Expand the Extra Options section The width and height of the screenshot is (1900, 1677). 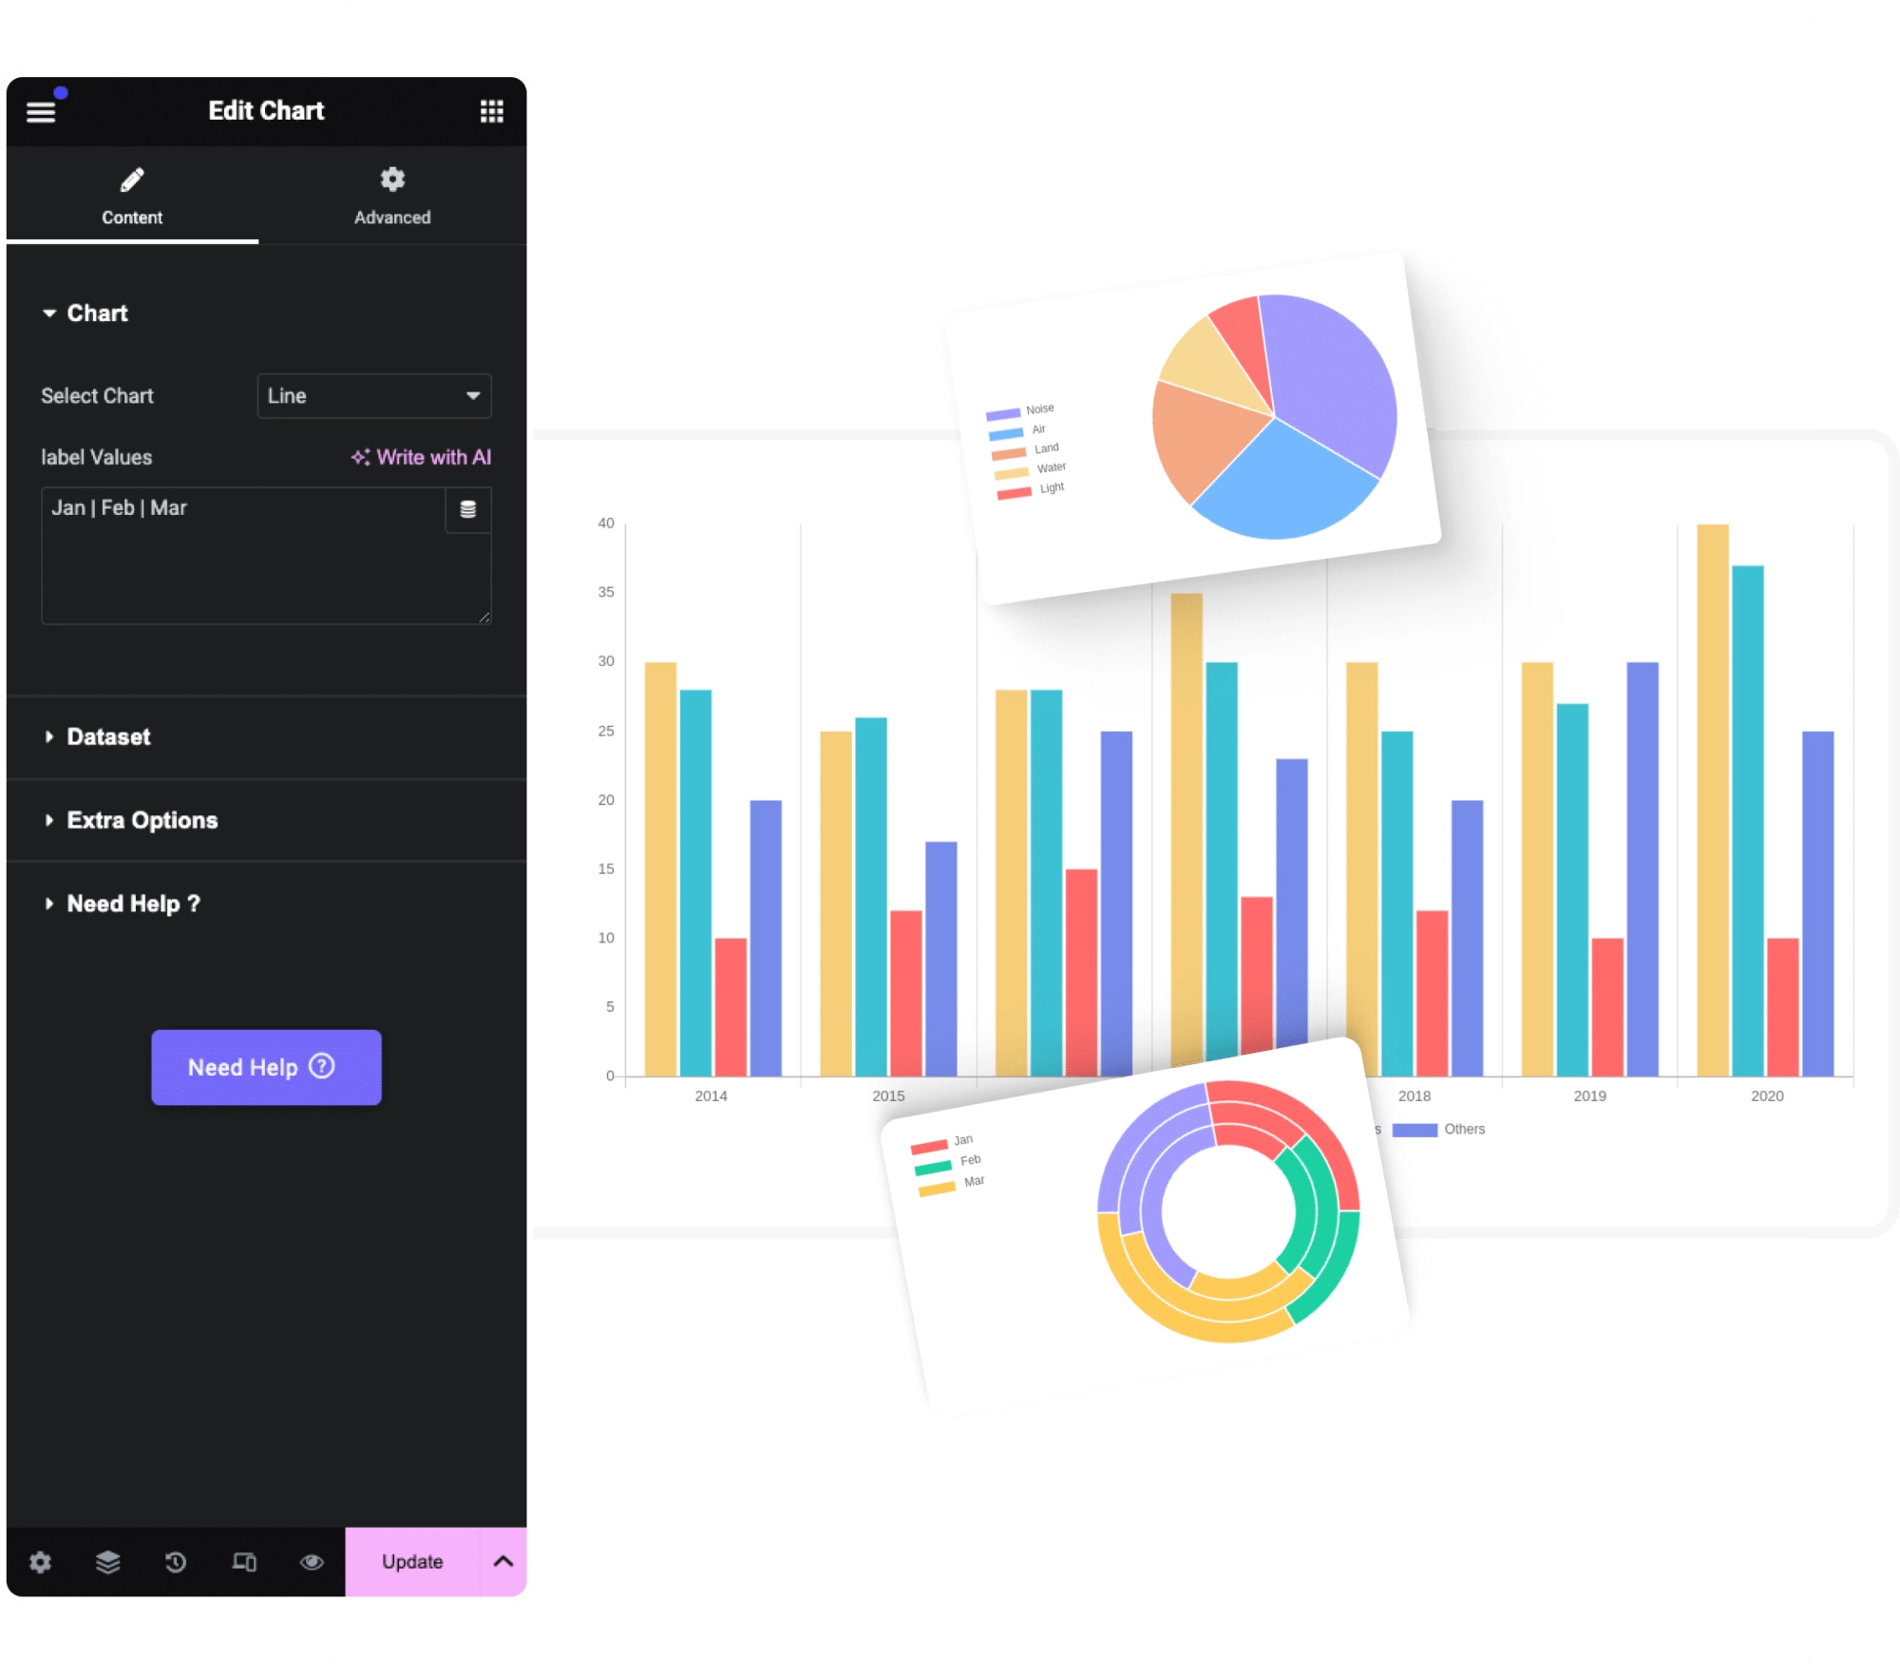tap(144, 821)
